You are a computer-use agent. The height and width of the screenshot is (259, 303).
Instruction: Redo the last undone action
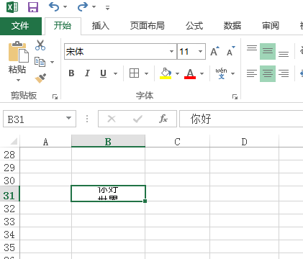click(83, 6)
